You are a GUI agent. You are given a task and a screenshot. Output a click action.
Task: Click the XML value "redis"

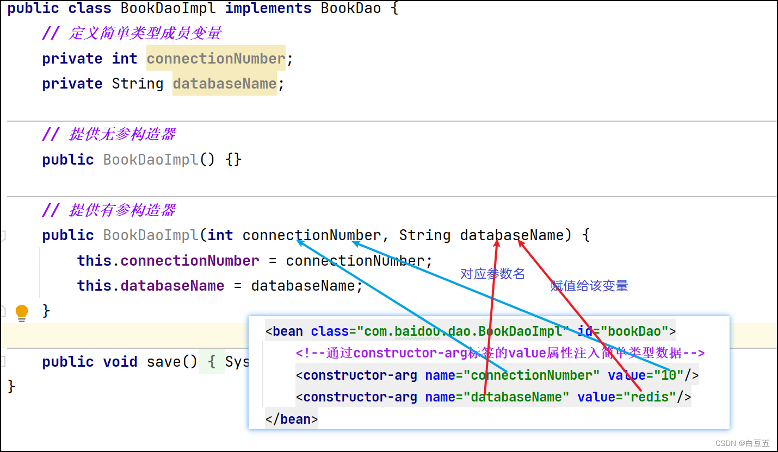click(650, 397)
